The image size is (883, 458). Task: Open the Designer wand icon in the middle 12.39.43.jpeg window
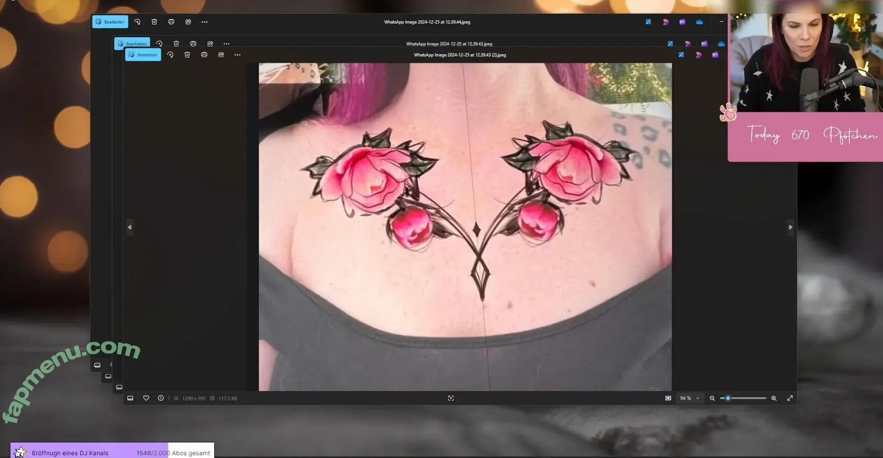670,43
